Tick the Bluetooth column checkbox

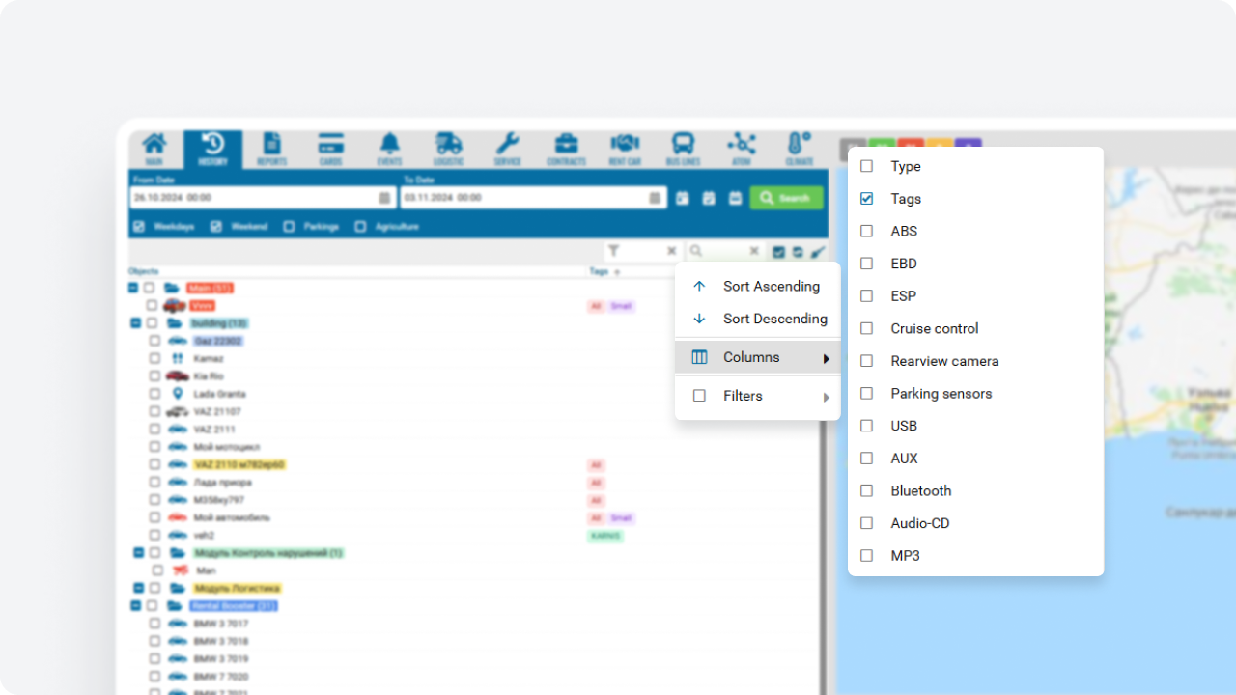867,491
